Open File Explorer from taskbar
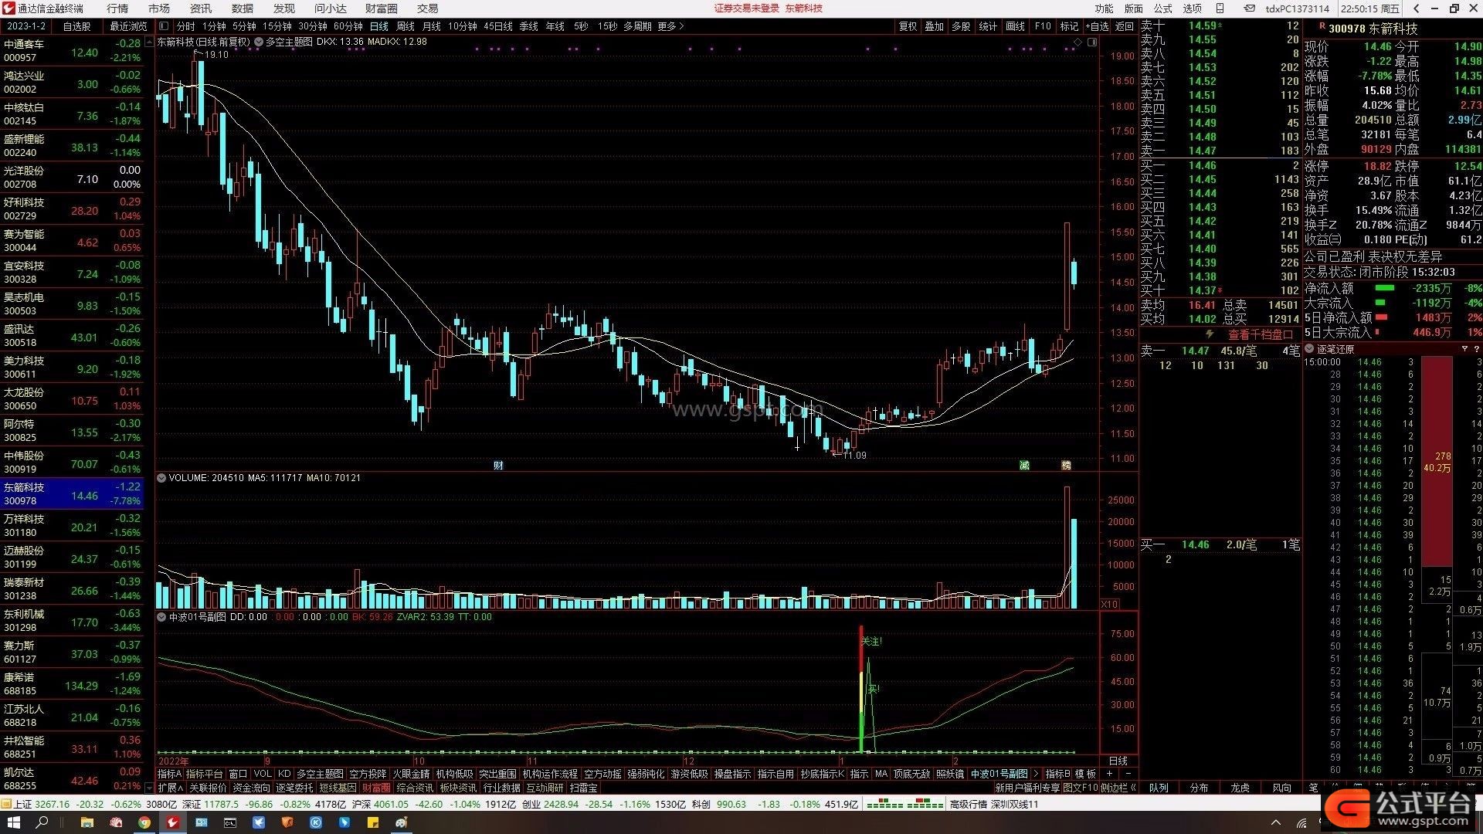Image resolution: width=1483 pixels, height=834 pixels. 87,822
